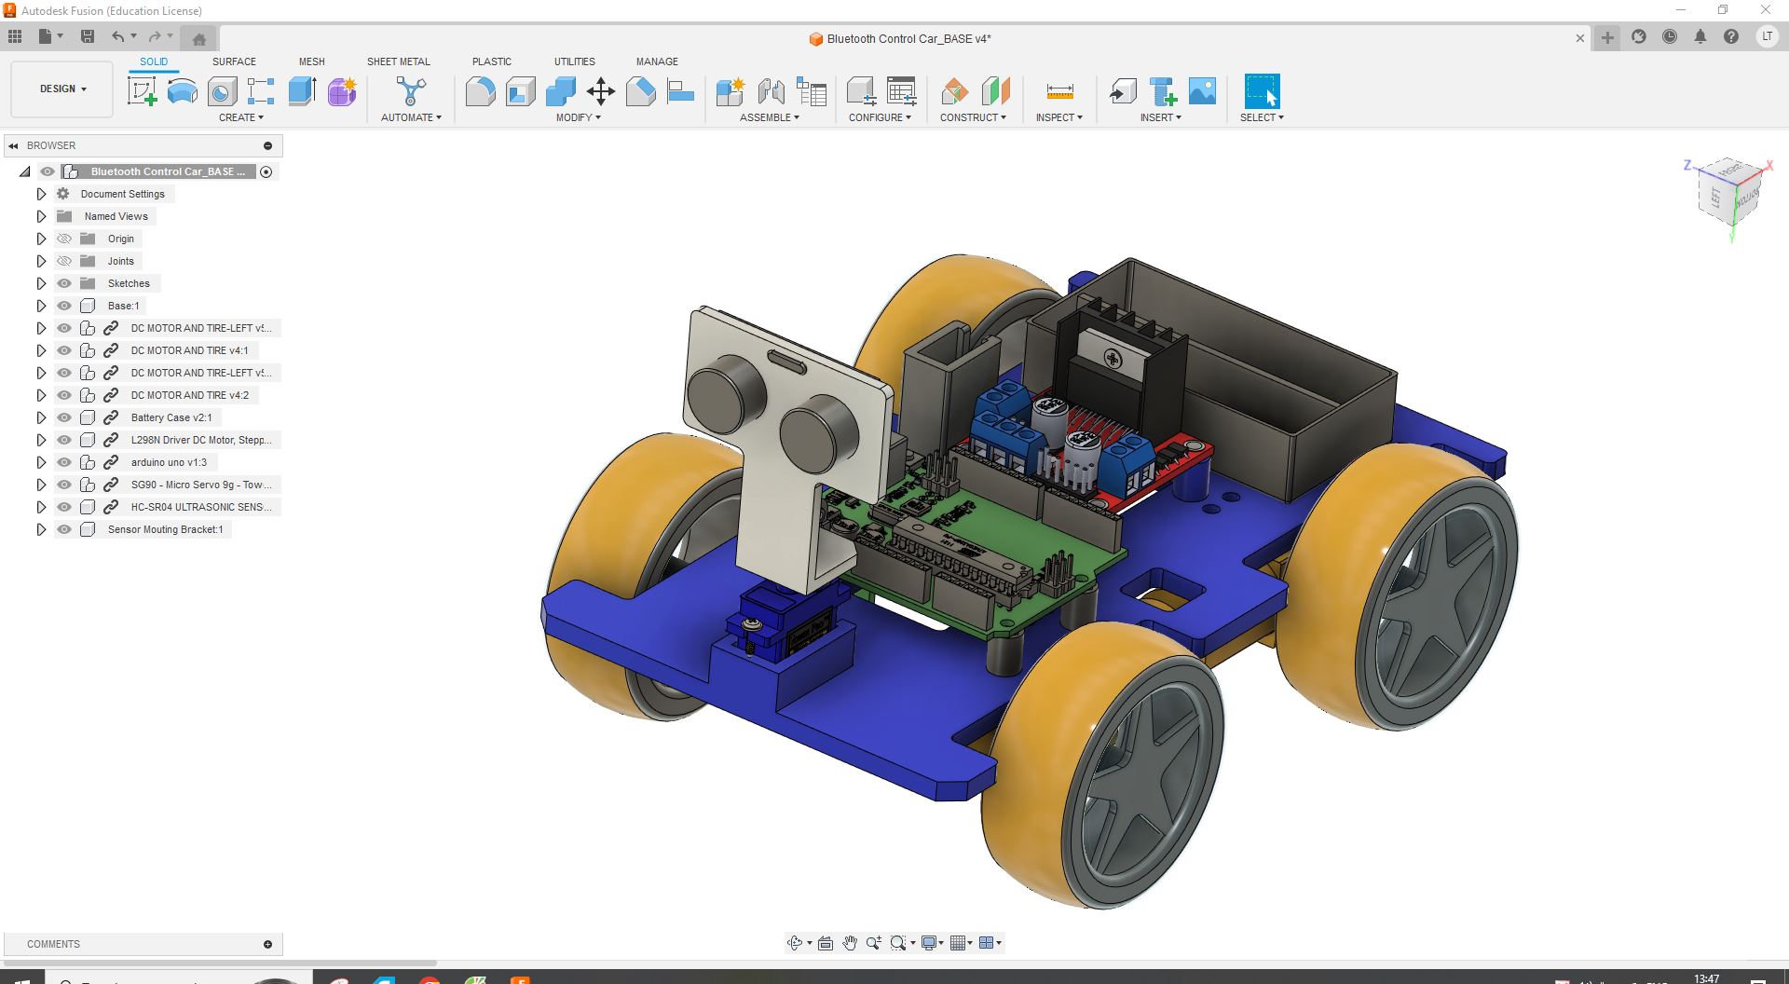Viewport: 1789px width, 984px height.
Task: Expand the Sketches folder in browser
Action: (41, 283)
